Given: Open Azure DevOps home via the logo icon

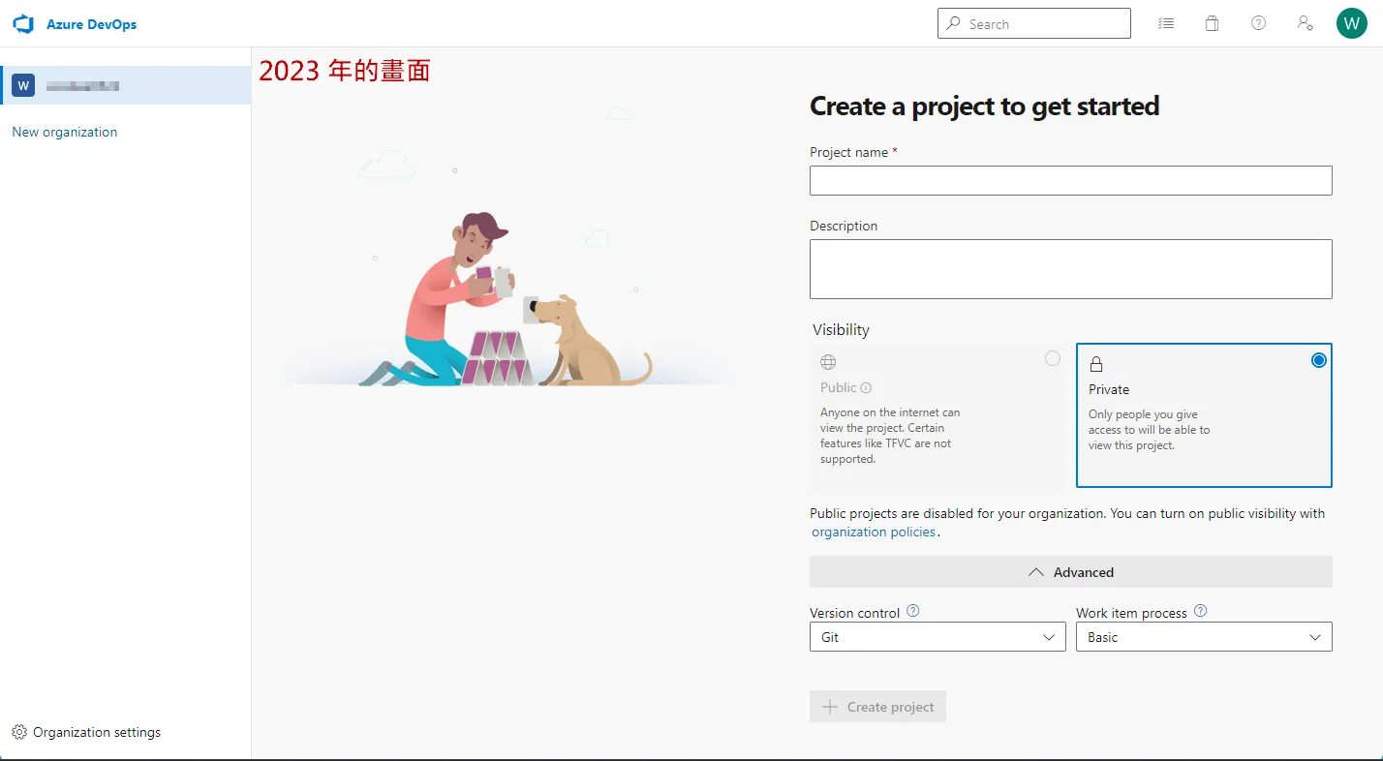Looking at the screenshot, I should pos(22,23).
